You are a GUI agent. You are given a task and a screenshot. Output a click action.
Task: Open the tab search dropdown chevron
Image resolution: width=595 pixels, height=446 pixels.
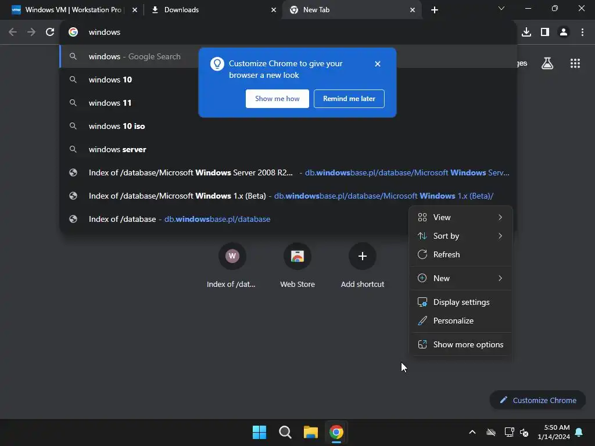501,8
